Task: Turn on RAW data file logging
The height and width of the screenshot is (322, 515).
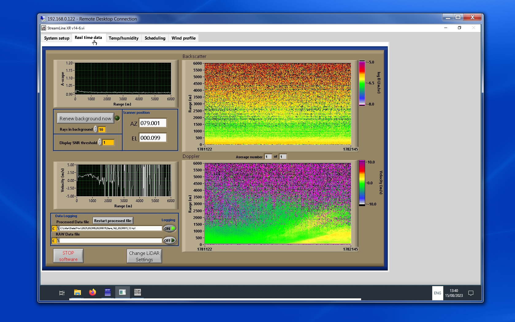Action: (170, 241)
